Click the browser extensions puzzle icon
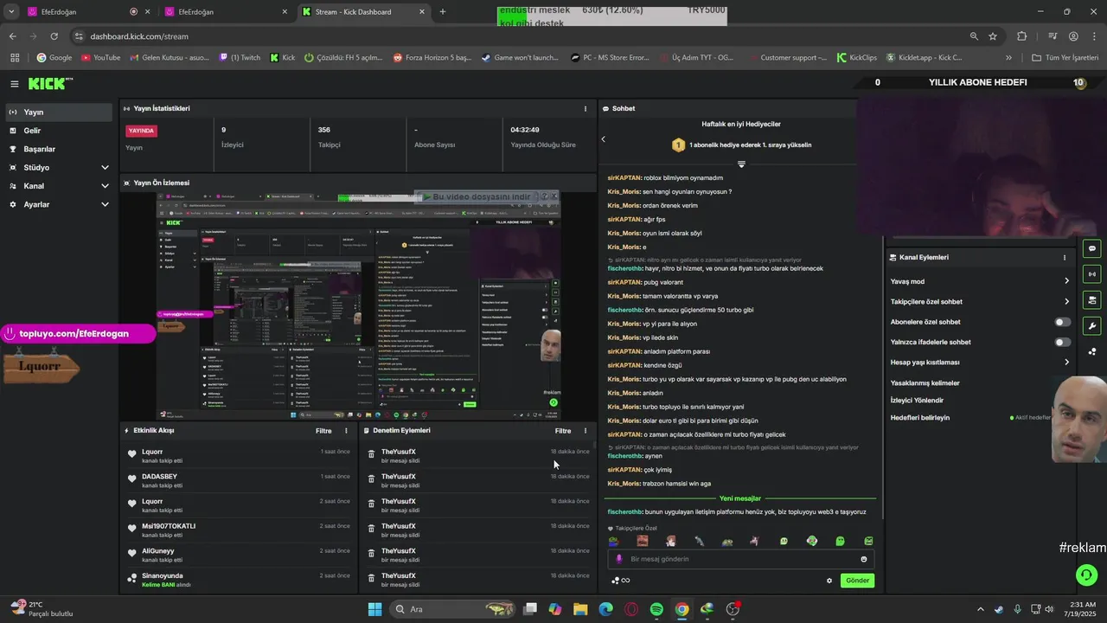1107x623 pixels. point(1021,36)
